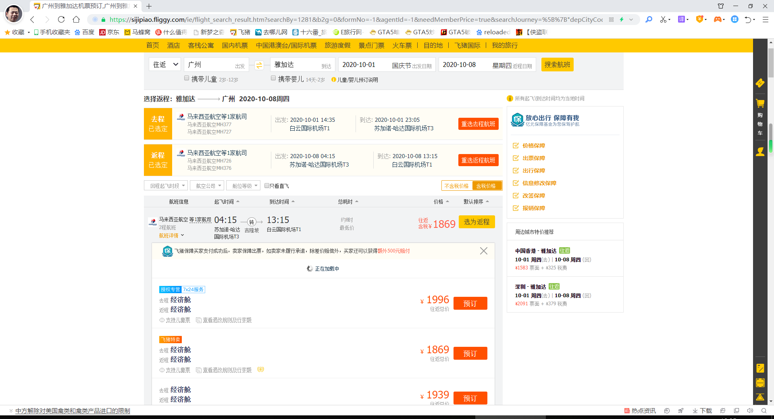This screenshot has width=774, height=419.
Task: Click departure date 2020-10-01 field
Action: [x=387, y=65]
